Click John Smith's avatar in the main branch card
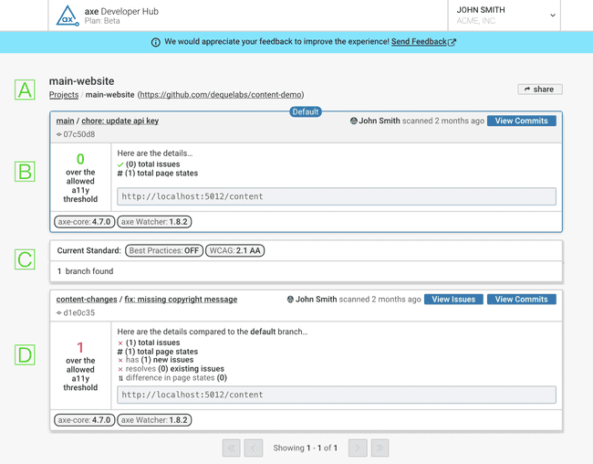The image size is (593, 464). tap(354, 121)
